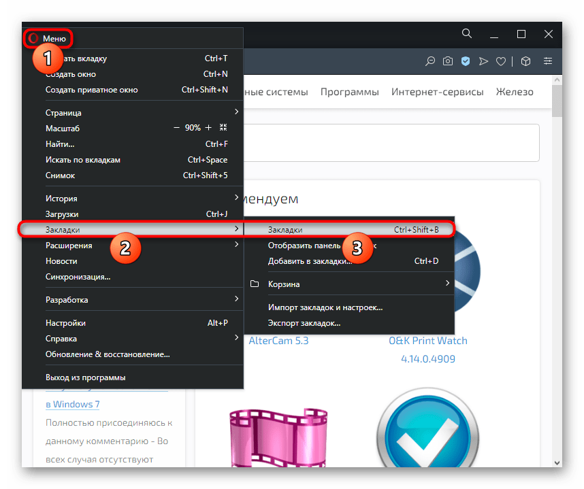The width and height of the screenshot is (584, 489).
Task: Click the page scrollbar up arrow
Action: (557, 80)
